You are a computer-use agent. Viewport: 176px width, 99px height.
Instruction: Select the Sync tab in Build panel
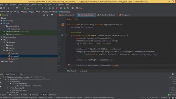(x=22, y=74)
